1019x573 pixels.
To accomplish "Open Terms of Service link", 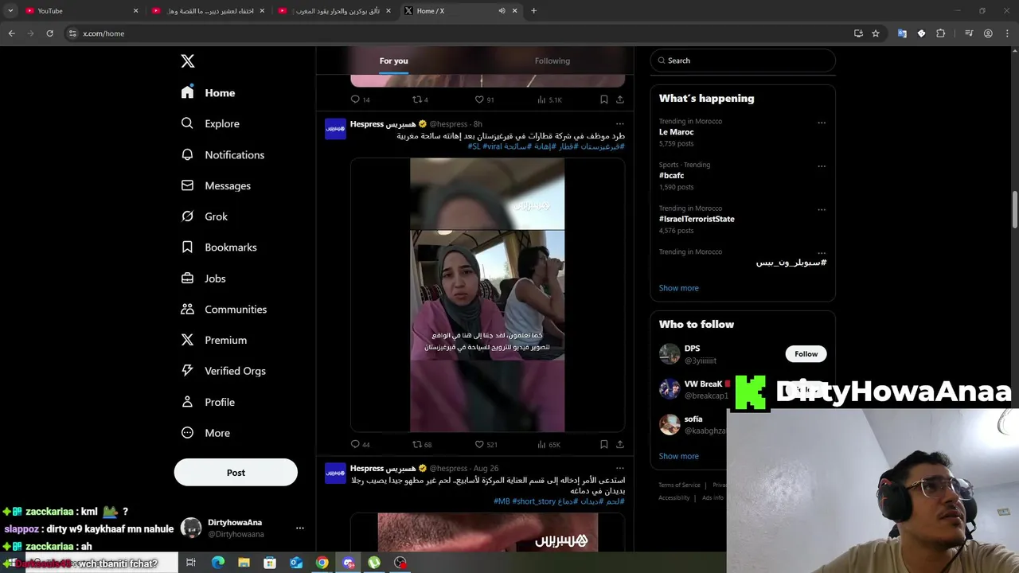I will tap(679, 485).
